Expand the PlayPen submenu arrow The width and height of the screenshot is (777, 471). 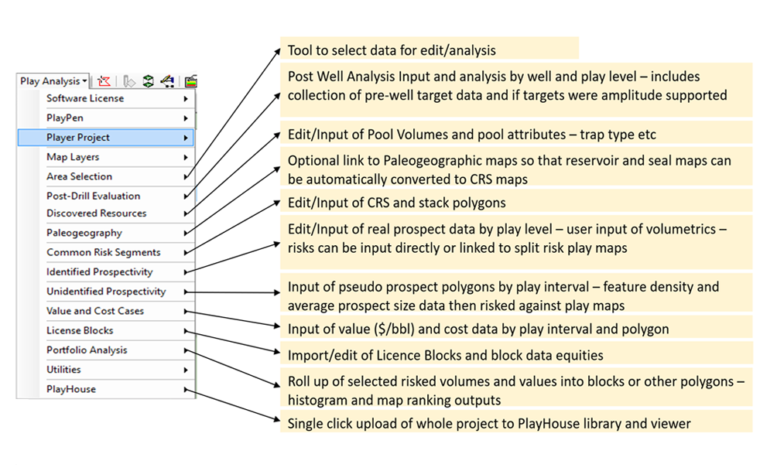185,118
